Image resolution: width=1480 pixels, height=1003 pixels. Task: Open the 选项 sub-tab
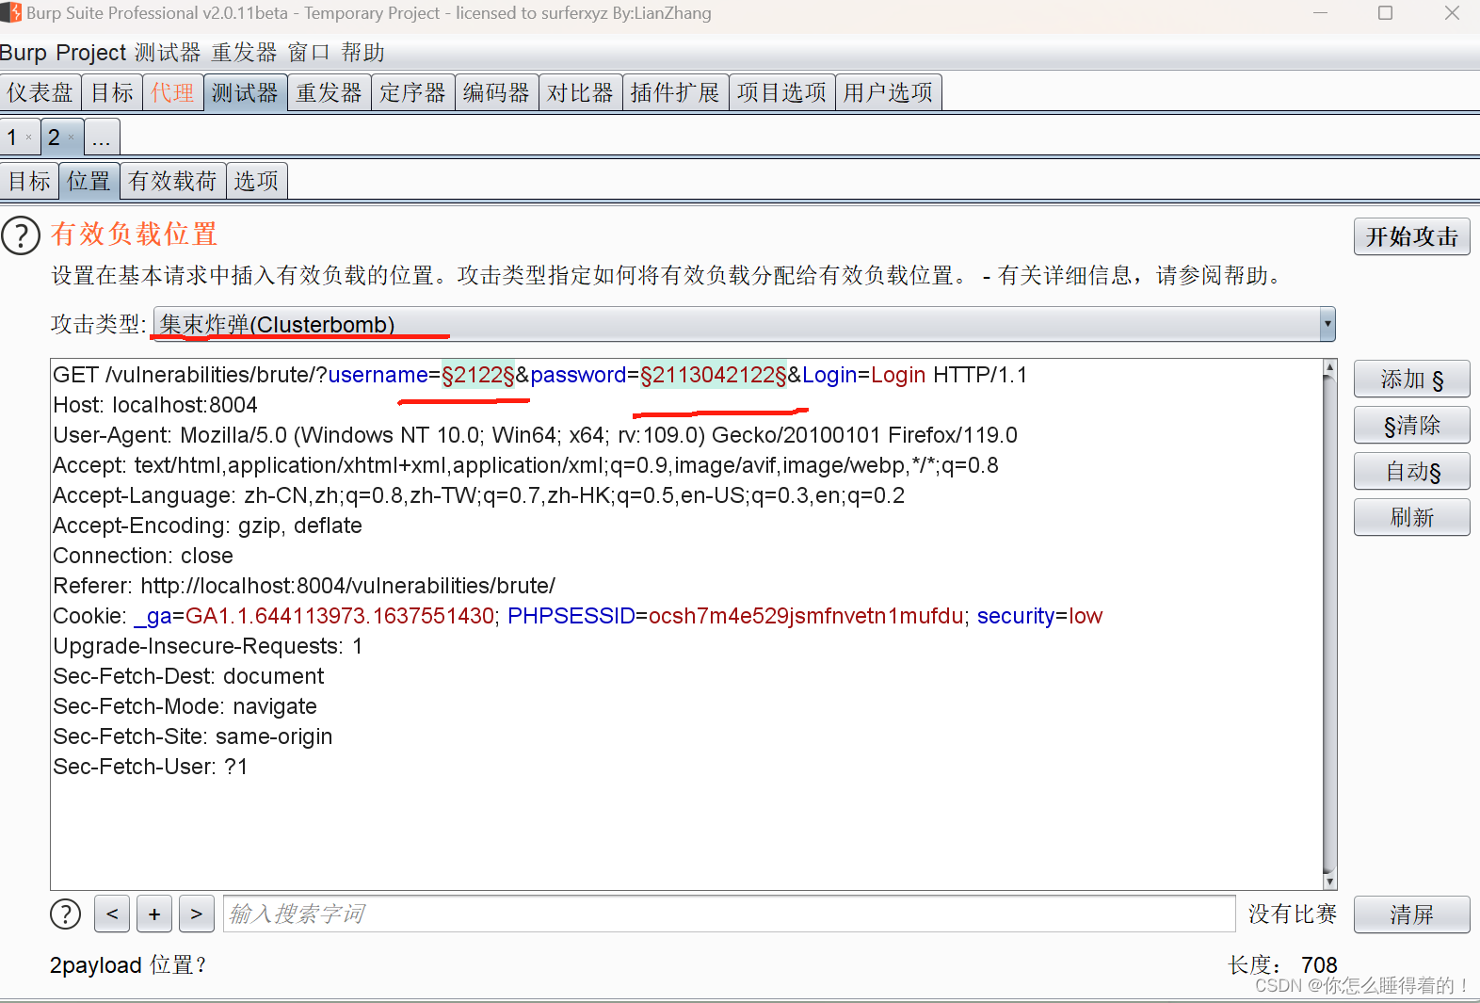click(x=256, y=181)
